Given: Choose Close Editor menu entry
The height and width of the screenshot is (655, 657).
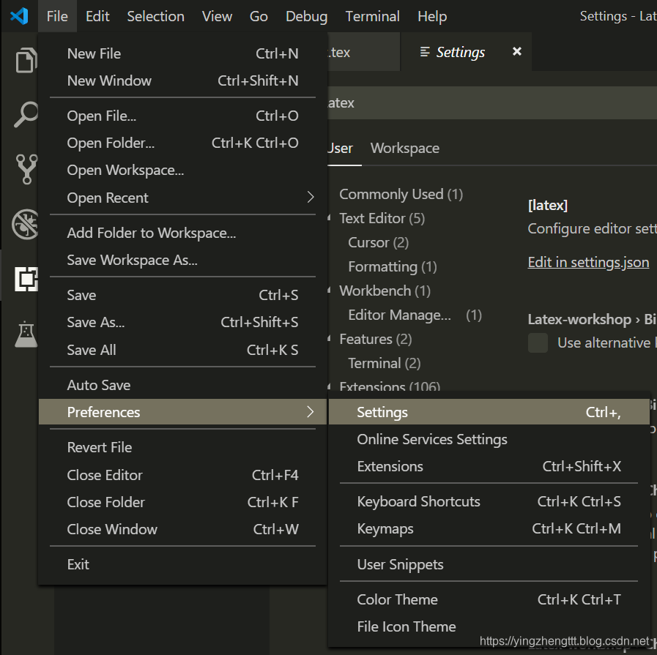Looking at the screenshot, I should 182,475.
